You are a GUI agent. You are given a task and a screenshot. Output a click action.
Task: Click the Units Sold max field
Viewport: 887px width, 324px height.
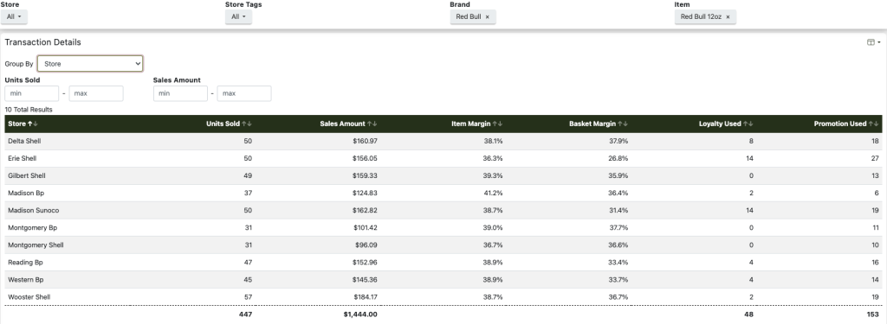tap(96, 93)
